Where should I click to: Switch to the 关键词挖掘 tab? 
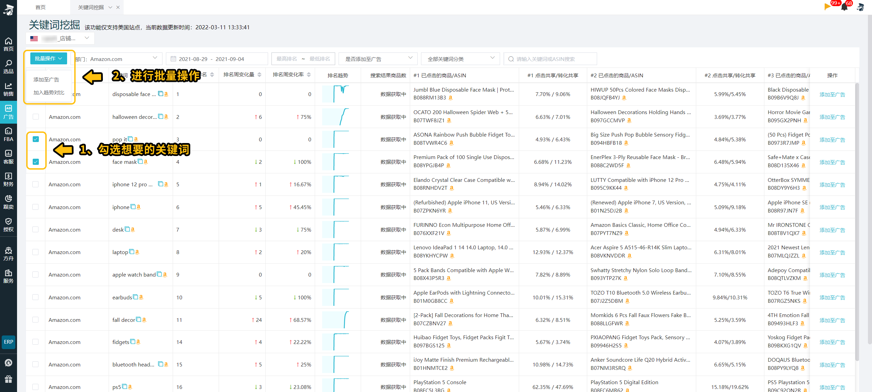91,7
